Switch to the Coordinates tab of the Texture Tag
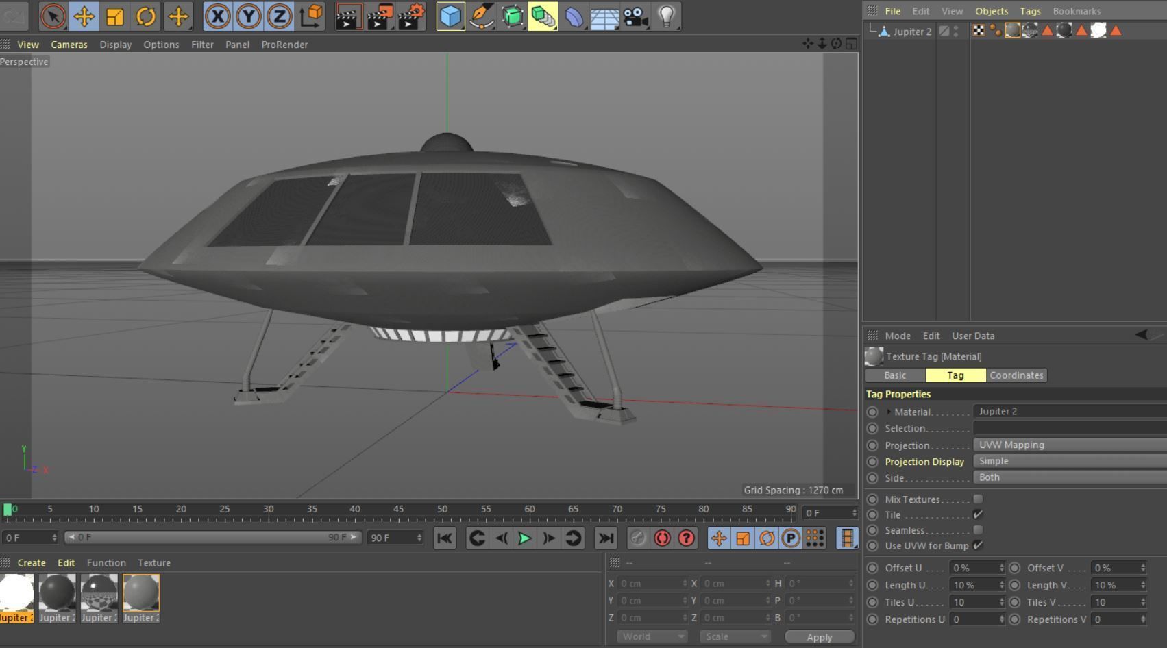Screen dimensions: 1167x648 tap(1016, 375)
